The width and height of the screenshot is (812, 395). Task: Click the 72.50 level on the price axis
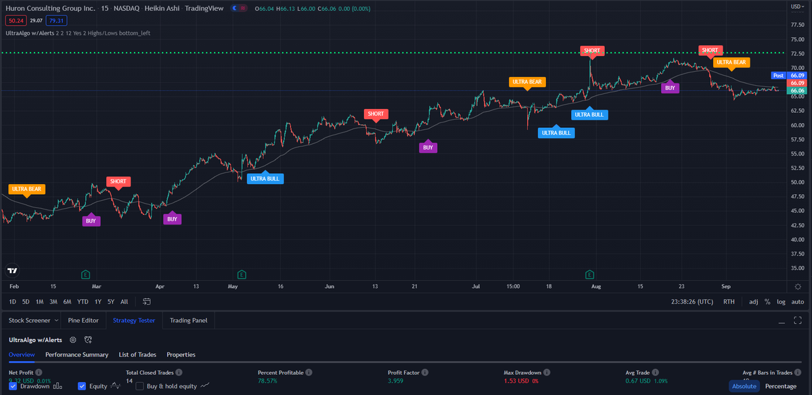click(x=797, y=53)
